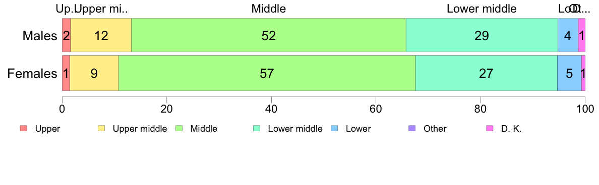Select the Females Lower segment labeled 5
Screen dimensions: 599x185
tap(569, 73)
